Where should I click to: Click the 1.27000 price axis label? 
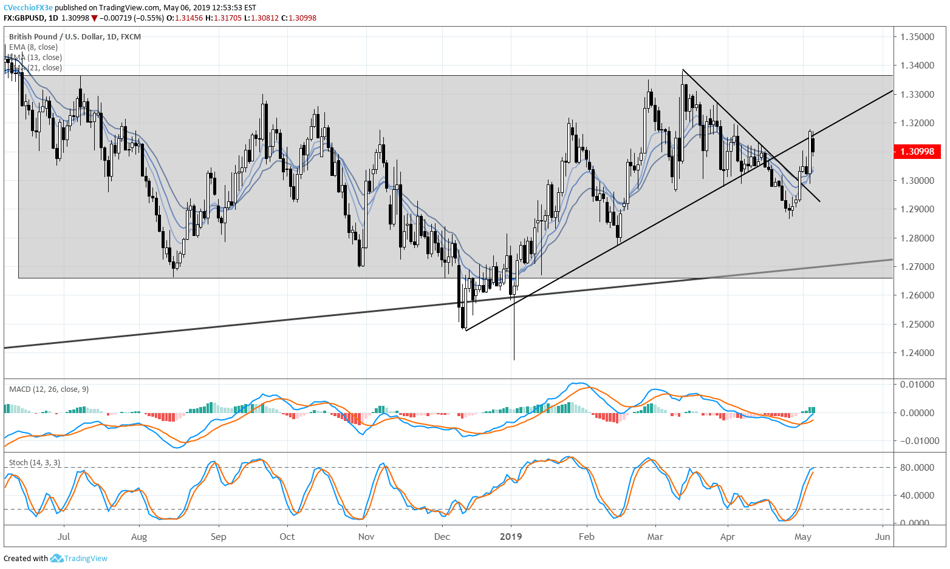(917, 267)
